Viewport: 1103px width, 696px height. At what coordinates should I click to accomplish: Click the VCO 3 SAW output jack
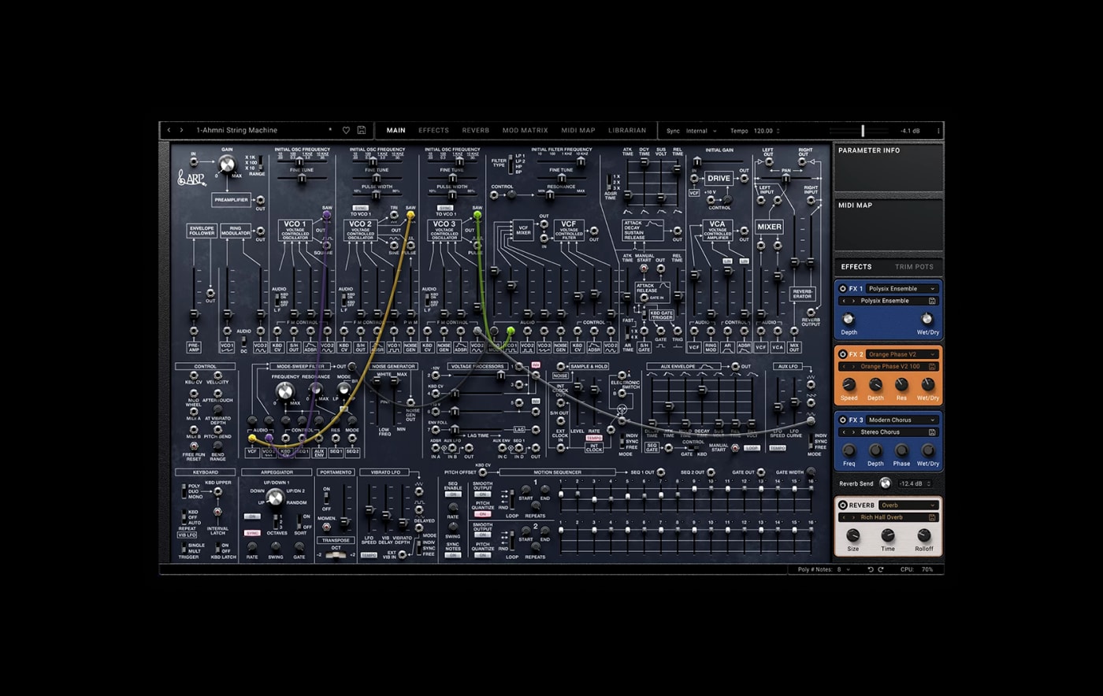477,216
